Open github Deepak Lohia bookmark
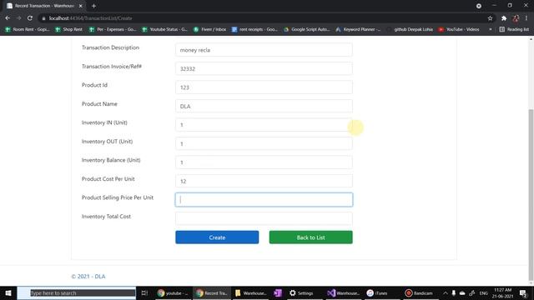The width and height of the screenshot is (534, 300). pyautogui.click(x=410, y=30)
